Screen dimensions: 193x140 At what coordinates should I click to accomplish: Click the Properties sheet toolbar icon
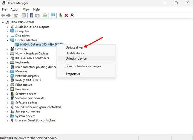[24, 15]
